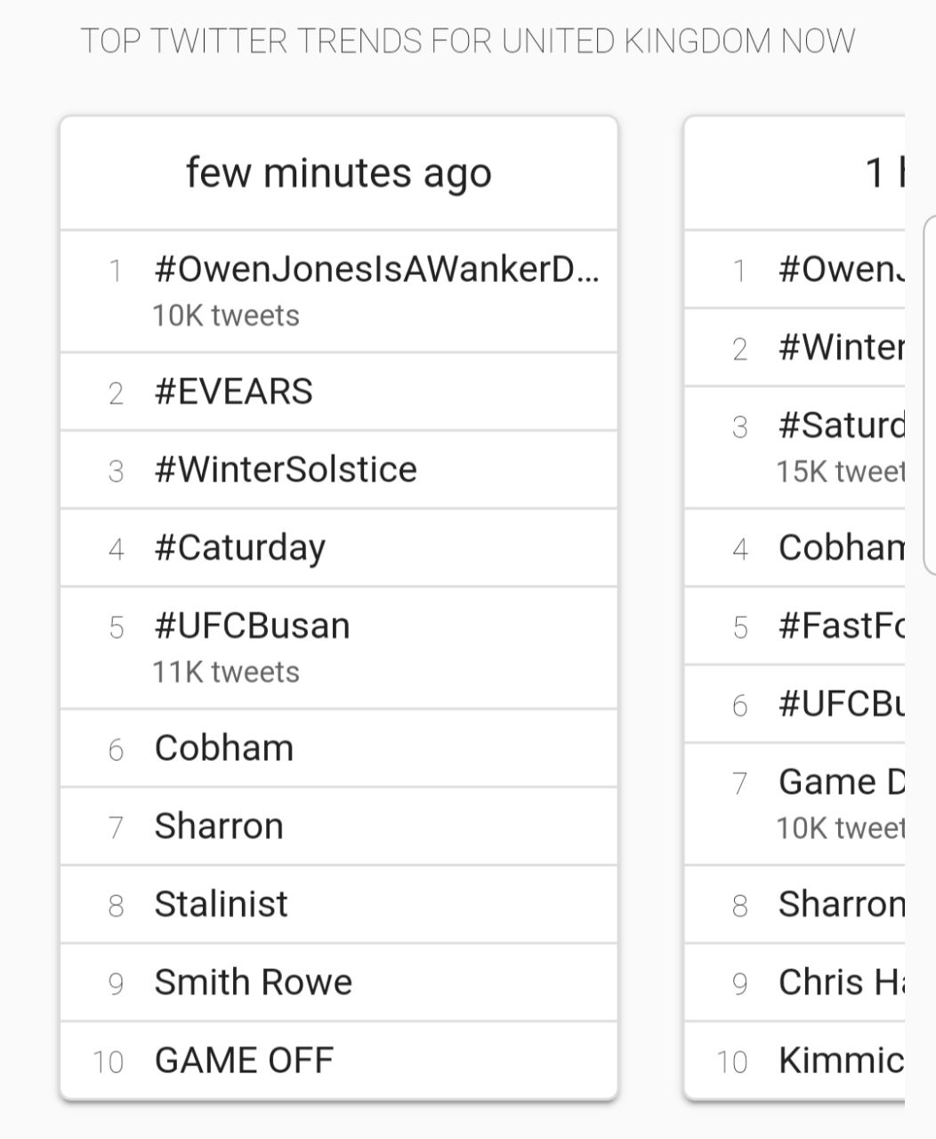Image resolution: width=936 pixels, height=1139 pixels.
Task: Click the GAME OFF trend
Action: [x=244, y=1061]
